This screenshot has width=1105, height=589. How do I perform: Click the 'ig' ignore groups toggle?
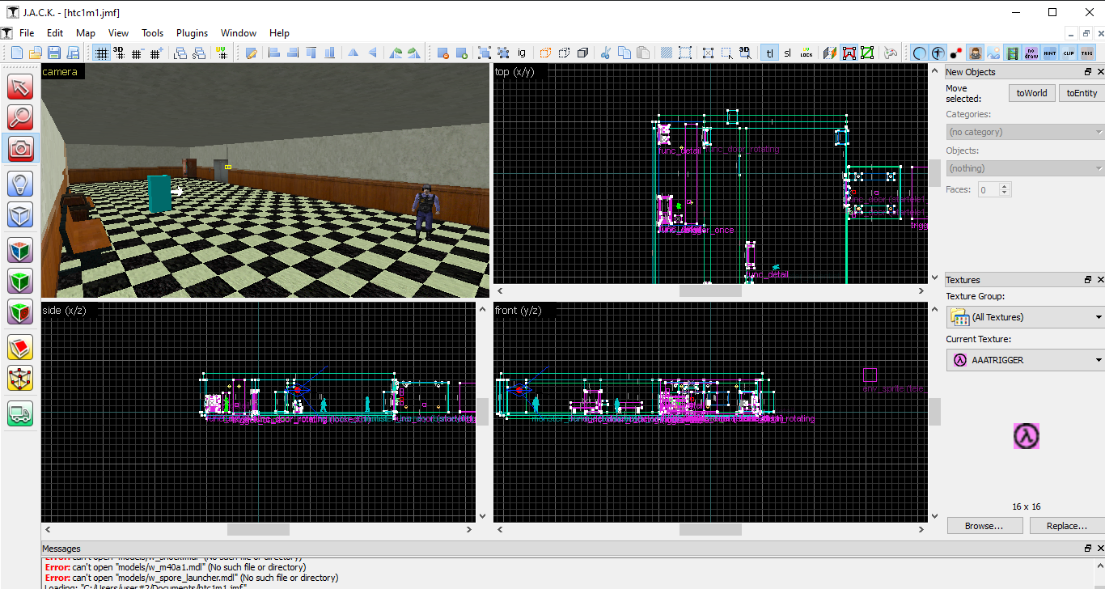522,53
